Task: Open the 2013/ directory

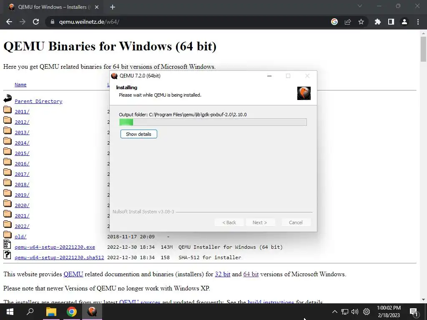Action: pyautogui.click(x=22, y=132)
